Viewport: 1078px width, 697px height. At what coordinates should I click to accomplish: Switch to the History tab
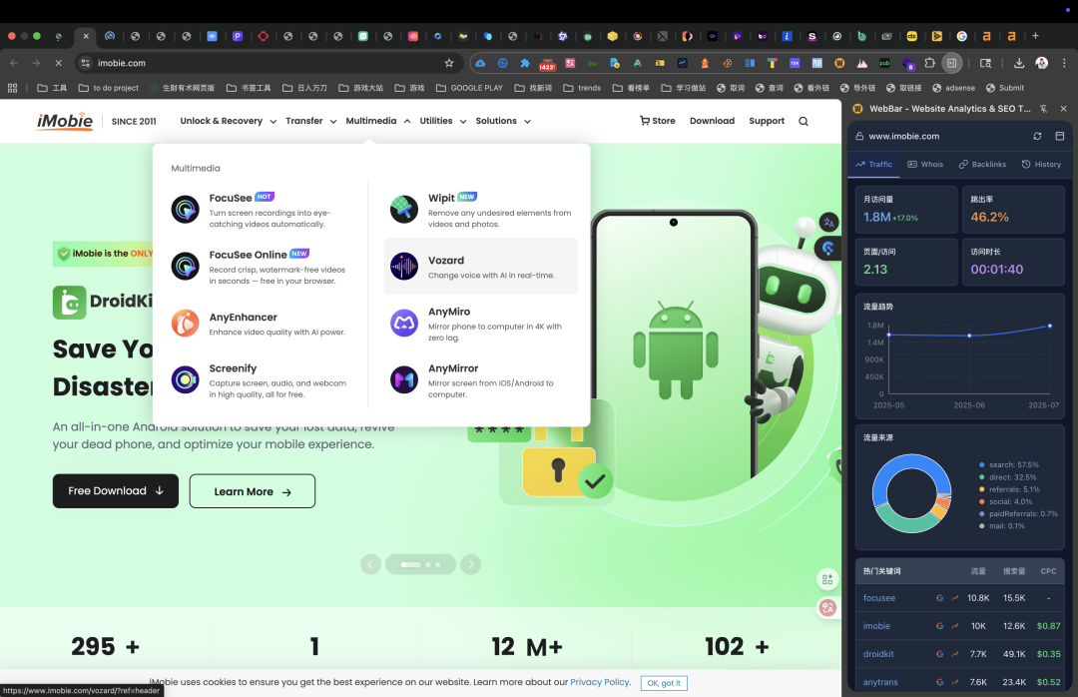click(x=1041, y=165)
